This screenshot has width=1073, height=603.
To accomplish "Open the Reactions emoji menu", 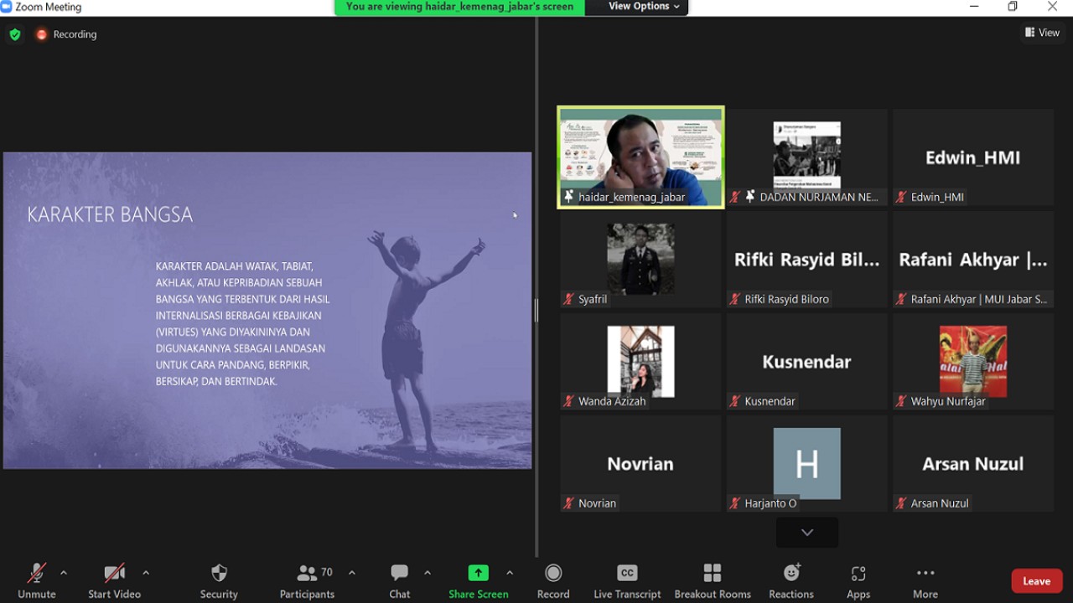I will pos(791,574).
